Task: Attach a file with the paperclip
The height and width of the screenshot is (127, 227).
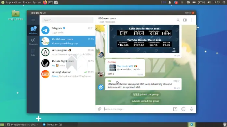Action: [100, 109]
